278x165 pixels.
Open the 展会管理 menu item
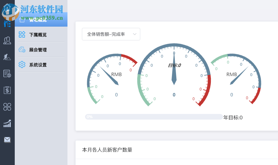41,50
